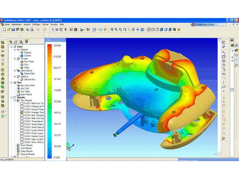239x179 pixels.
Task: Open the Einfügen menu
Action: coord(36,24)
